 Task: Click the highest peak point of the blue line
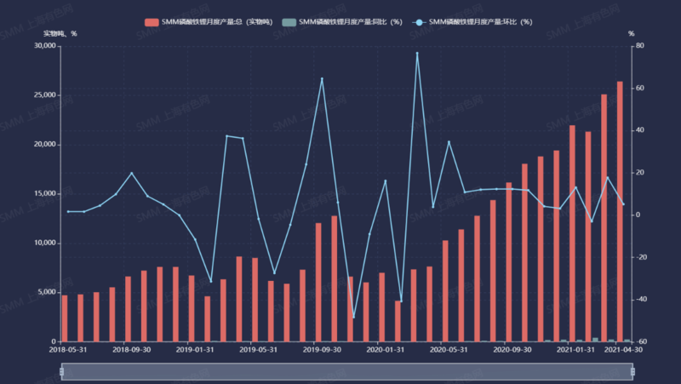point(417,53)
